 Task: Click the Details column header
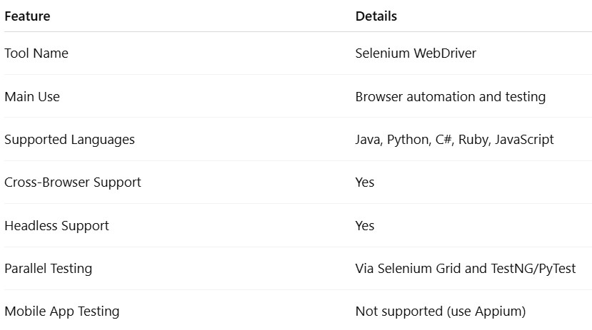coord(376,16)
